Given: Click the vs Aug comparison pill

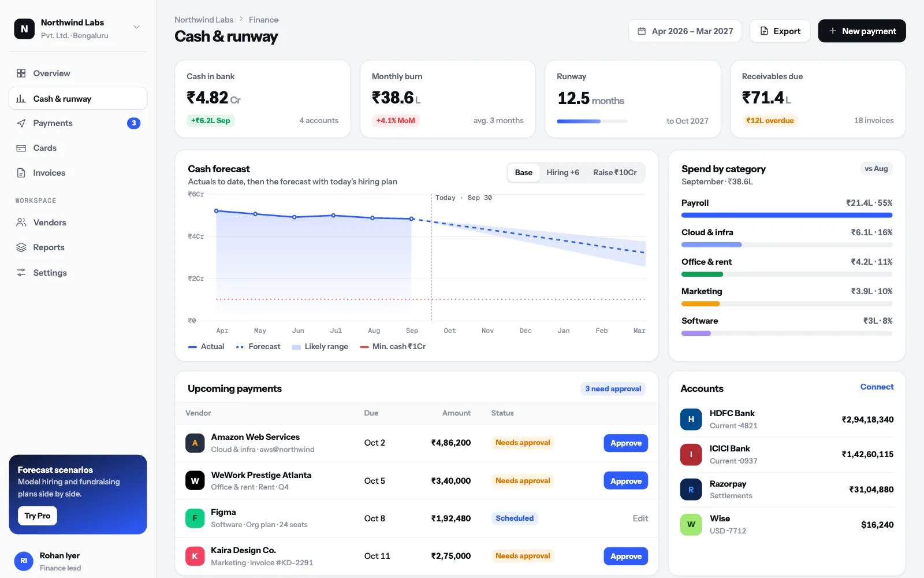Looking at the screenshot, I should (x=876, y=169).
